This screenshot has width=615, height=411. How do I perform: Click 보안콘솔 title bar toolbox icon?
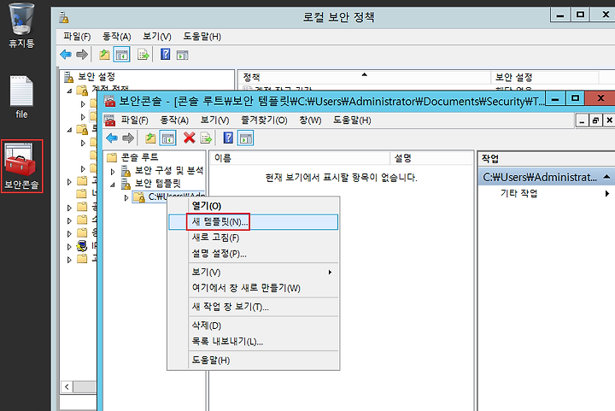coord(110,102)
